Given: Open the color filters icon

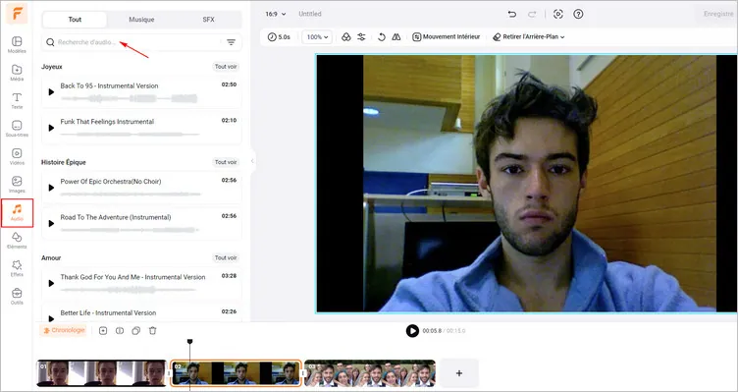Looking at the screenshot, I should (x=345, y=36).
